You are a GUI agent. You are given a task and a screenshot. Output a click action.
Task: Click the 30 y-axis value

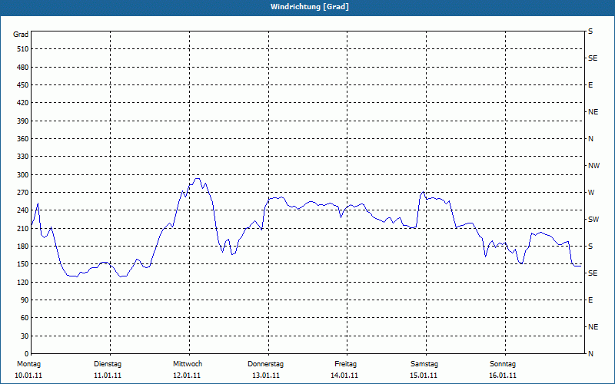click(x=25, y=336)
